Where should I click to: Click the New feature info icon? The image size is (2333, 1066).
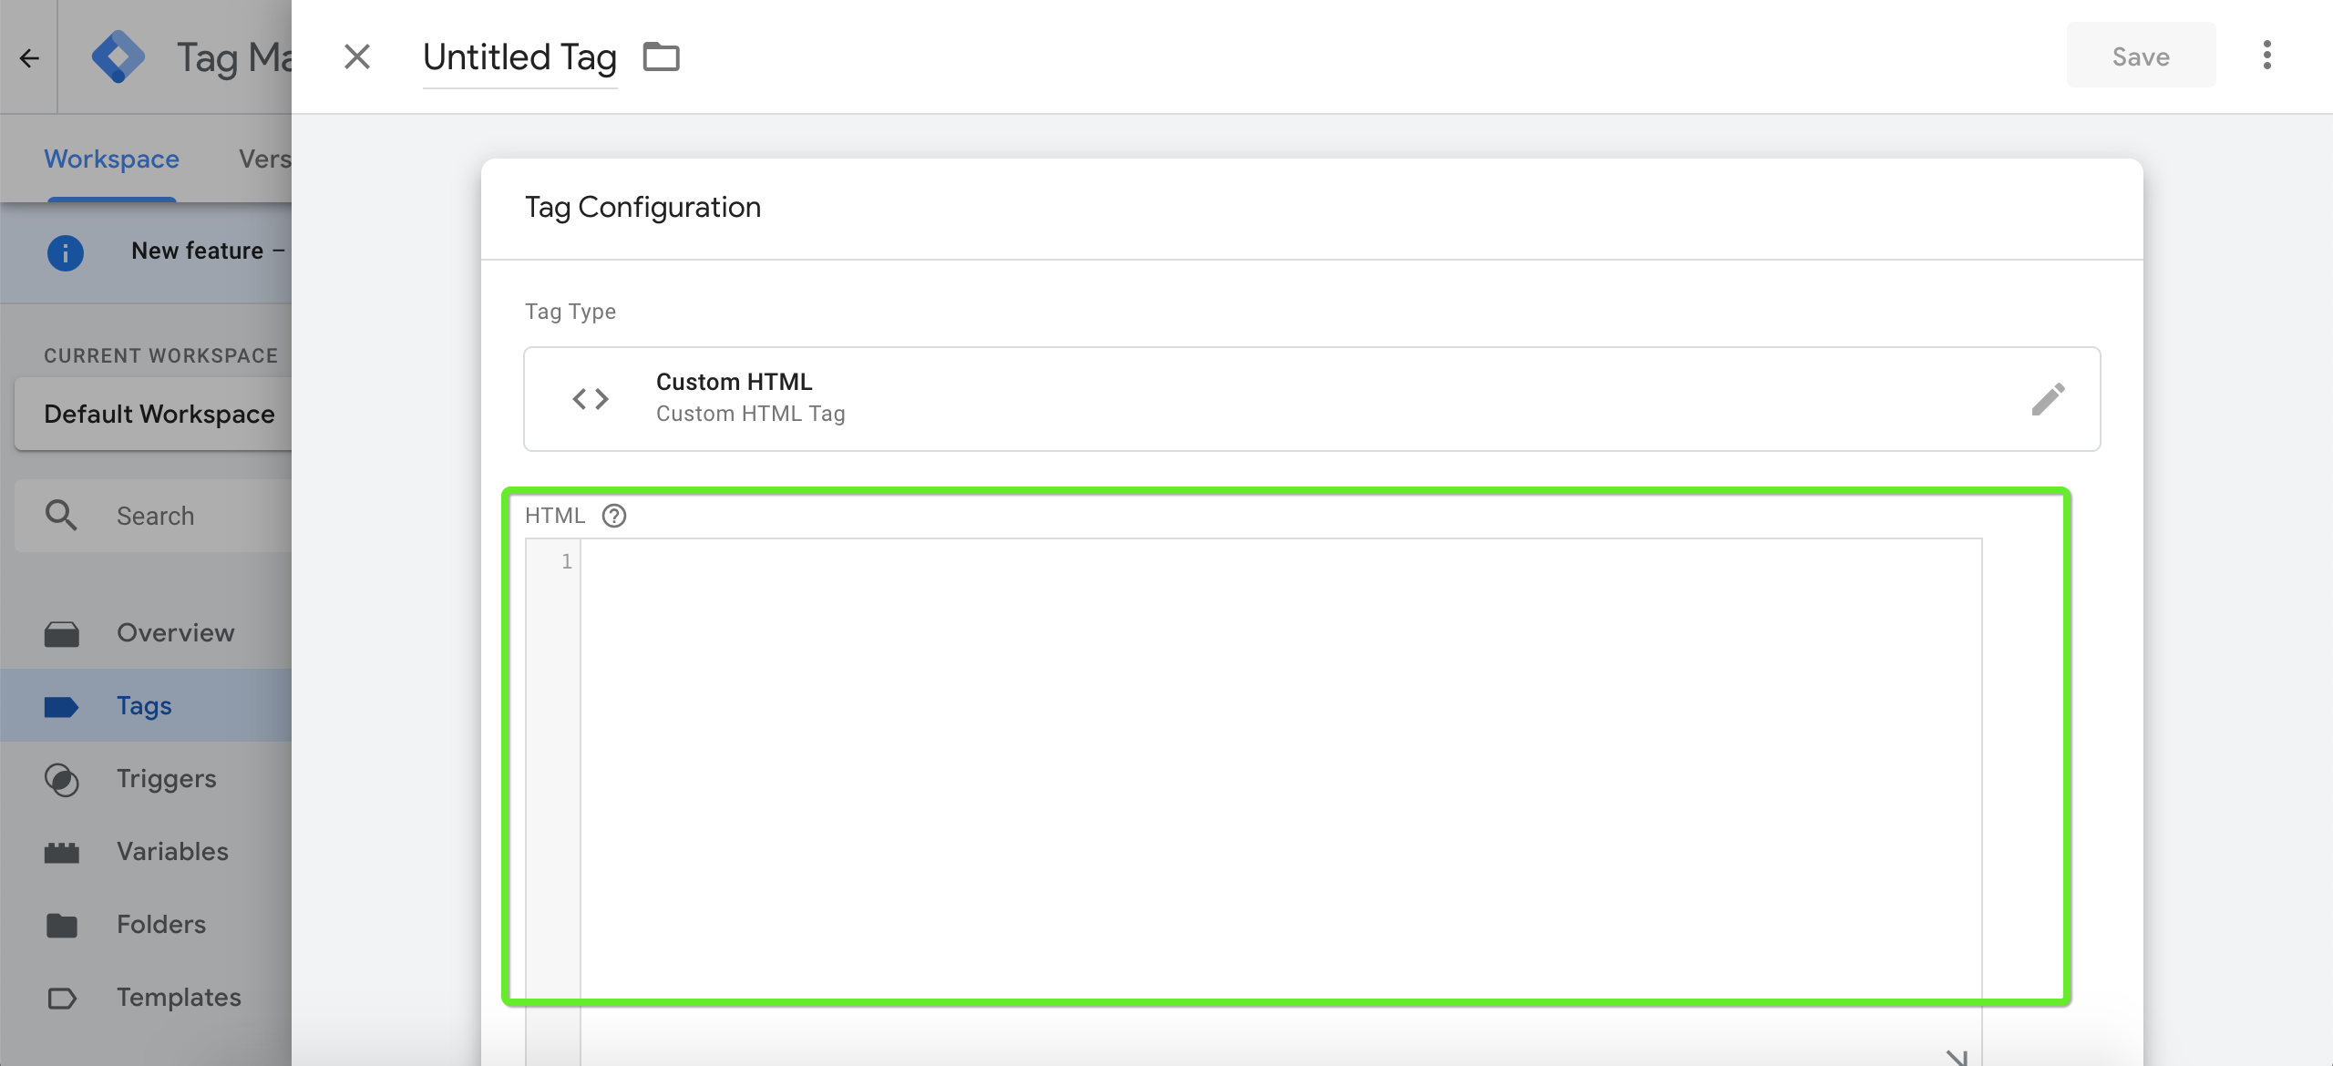66,252
